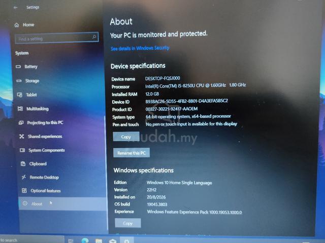Click the Storage drive icon
The image size is (325, 243).
click(19, 81)
